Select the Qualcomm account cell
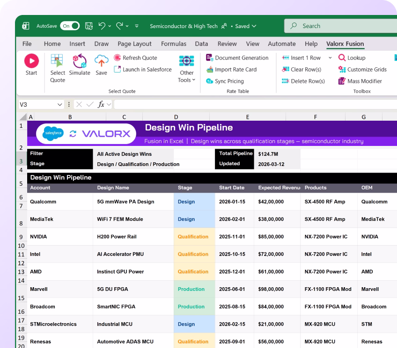397x348 pixels. [x=60, y=202]
